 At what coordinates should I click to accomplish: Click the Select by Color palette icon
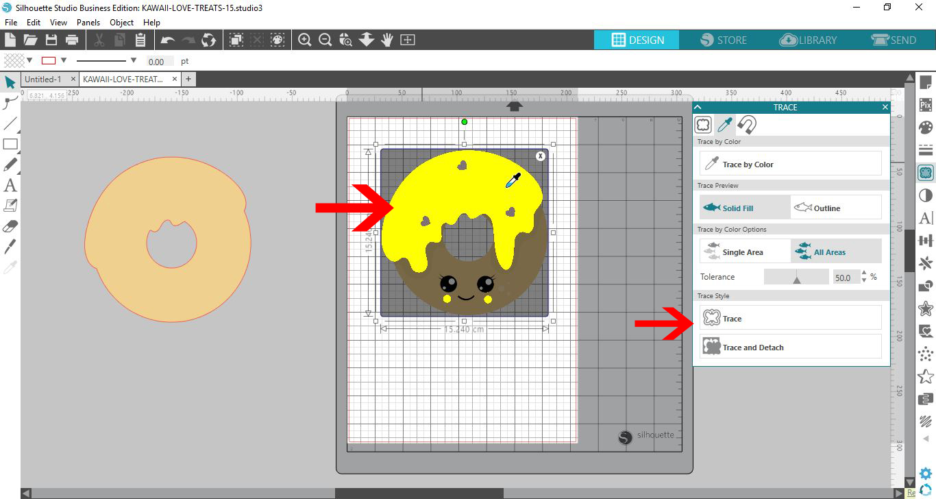[278, 40]
